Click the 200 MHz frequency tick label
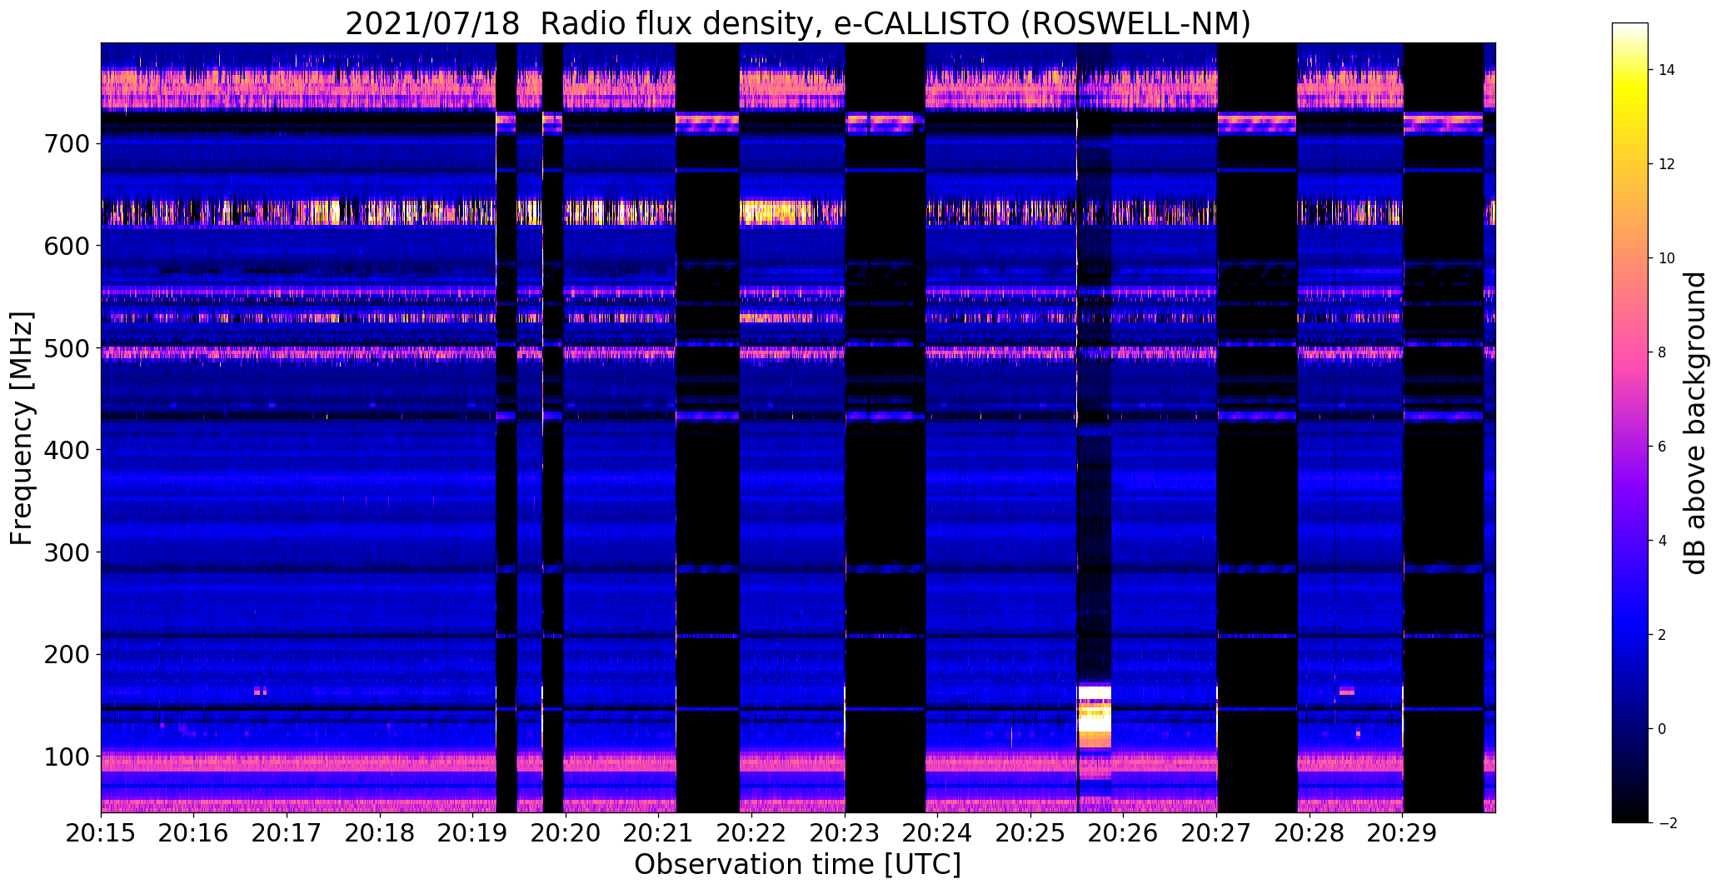 coord(67,654)
